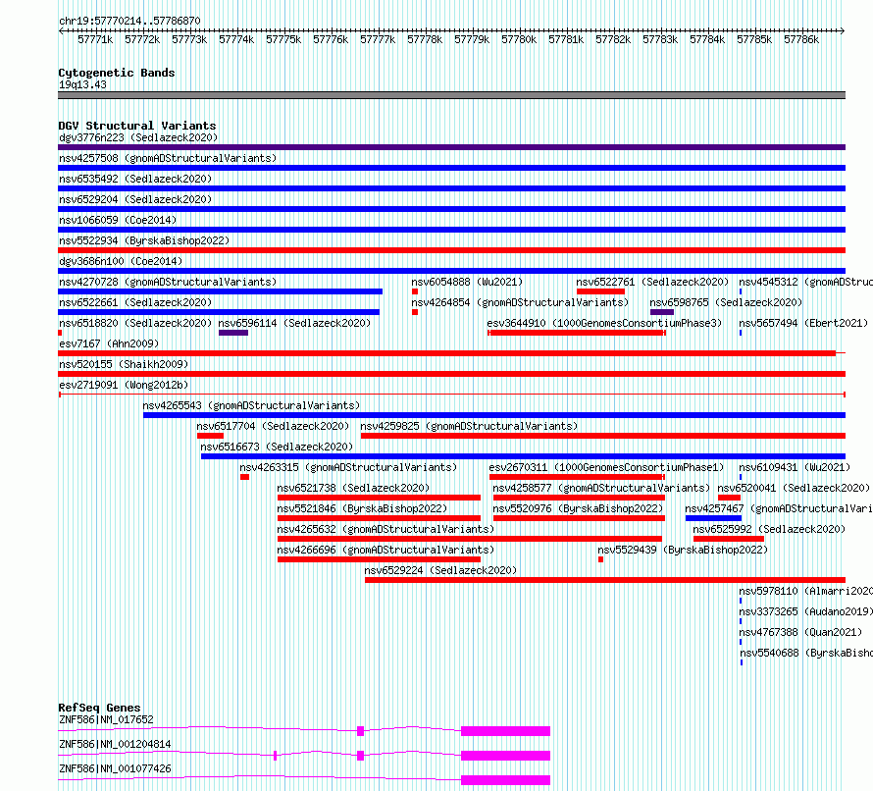
Task: Open the nsv4767388 (Quan2021) variant
Action: [800, 632]
